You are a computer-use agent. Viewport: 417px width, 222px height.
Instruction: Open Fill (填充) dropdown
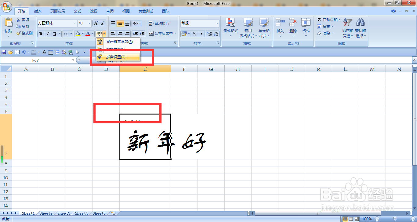point(326,27)
